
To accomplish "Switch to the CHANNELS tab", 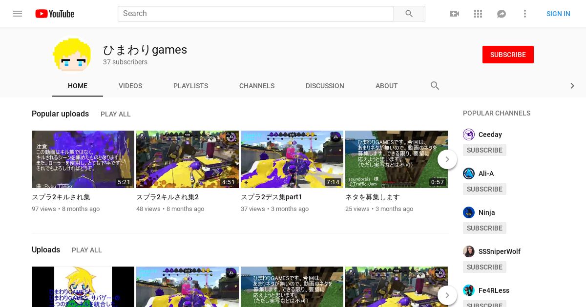I will point(257,86).
